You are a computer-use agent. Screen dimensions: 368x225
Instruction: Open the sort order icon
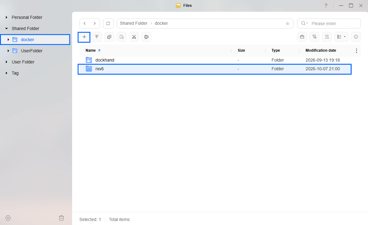[x=327, y=37]
